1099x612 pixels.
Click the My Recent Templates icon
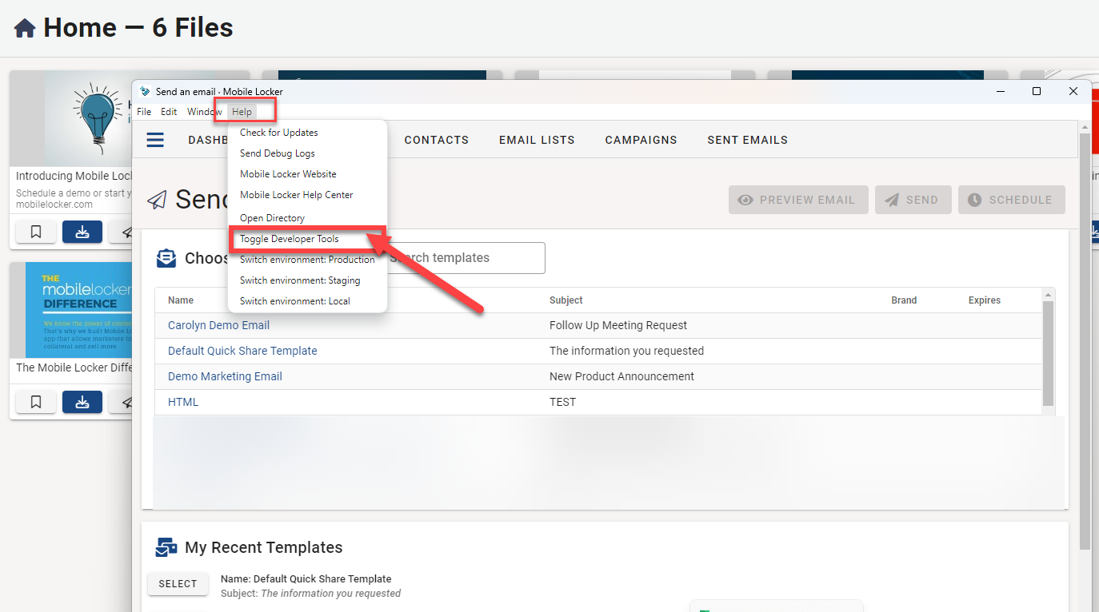(x=166, y=547)
